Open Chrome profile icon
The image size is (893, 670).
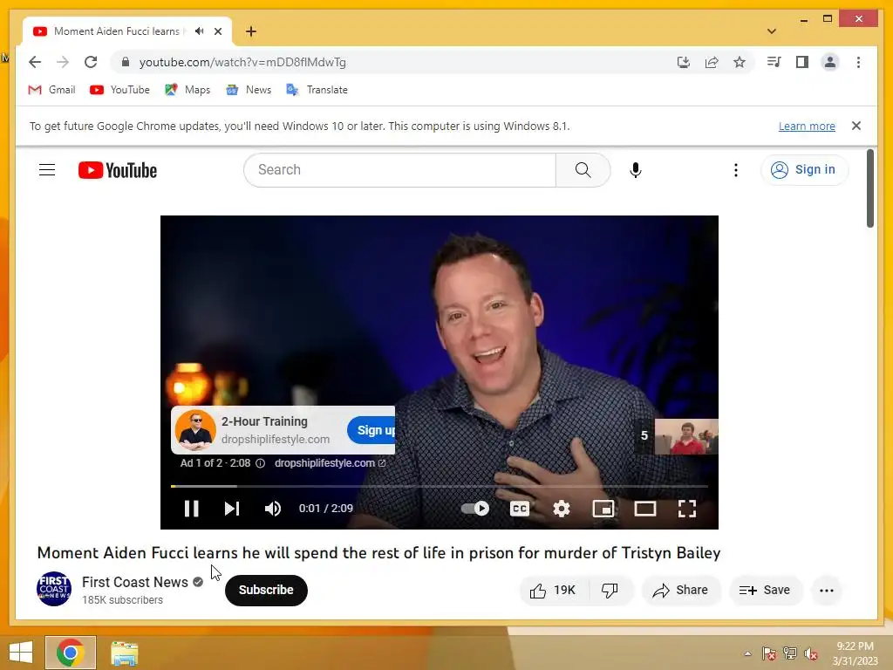pyautogui.click(x=830, y=62)
